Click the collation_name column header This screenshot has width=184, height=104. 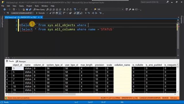pyautogui.click(x=122, y=65)
